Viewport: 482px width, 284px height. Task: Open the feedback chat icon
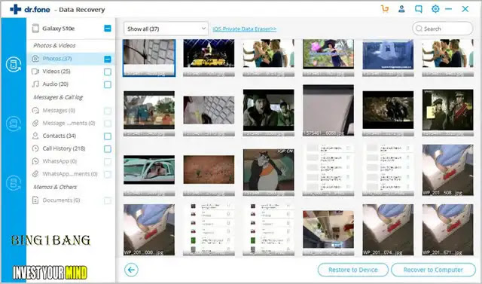[419, 9]
